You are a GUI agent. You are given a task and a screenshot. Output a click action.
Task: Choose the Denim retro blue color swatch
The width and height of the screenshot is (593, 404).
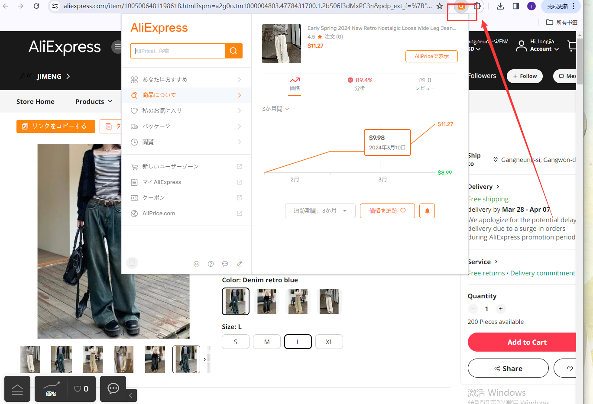click(236, 301)
